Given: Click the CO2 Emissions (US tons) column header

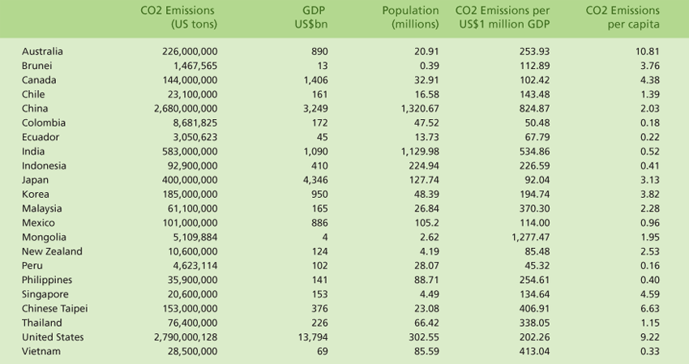Looking at the screenshot, I should point(178,17).
